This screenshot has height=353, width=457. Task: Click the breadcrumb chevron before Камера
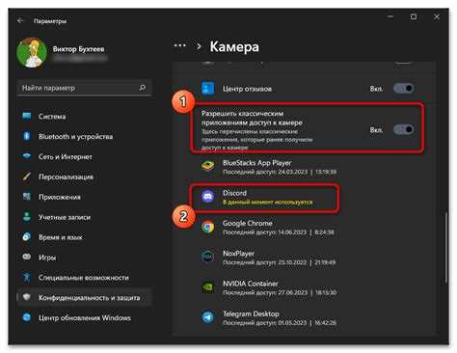tap(199, 46)
